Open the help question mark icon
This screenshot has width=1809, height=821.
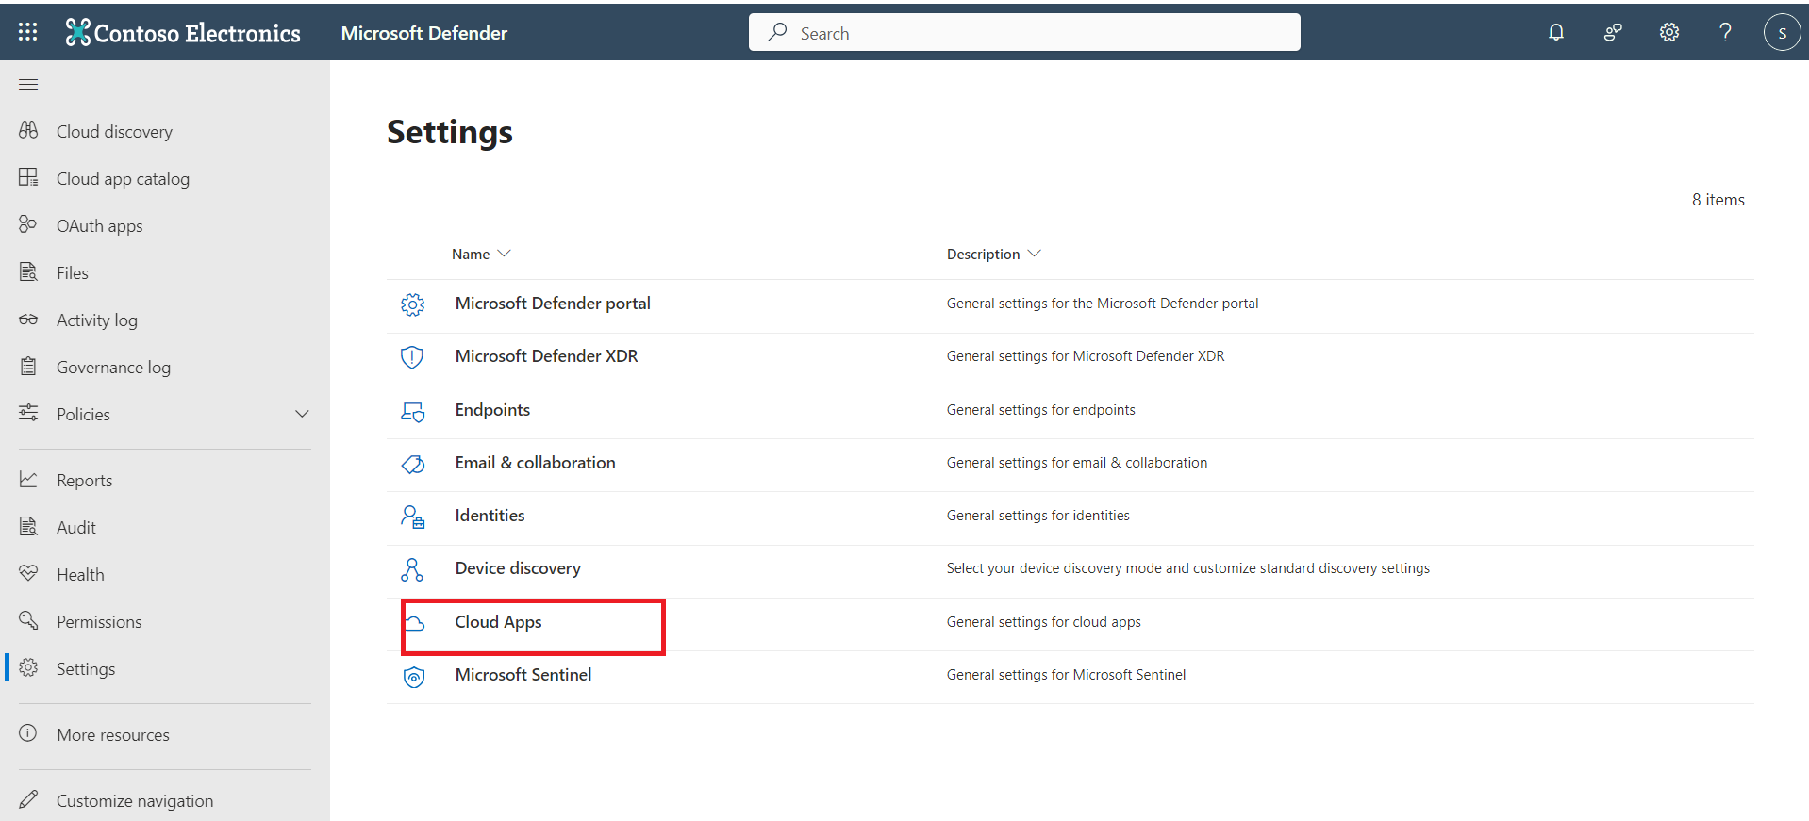click(x=1725, y=33)
